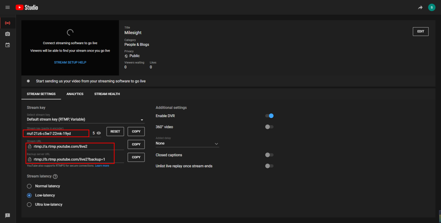Click the "Additional settings" heading
Viewport: 441px width, 223px height.
(x=171, y=108)
